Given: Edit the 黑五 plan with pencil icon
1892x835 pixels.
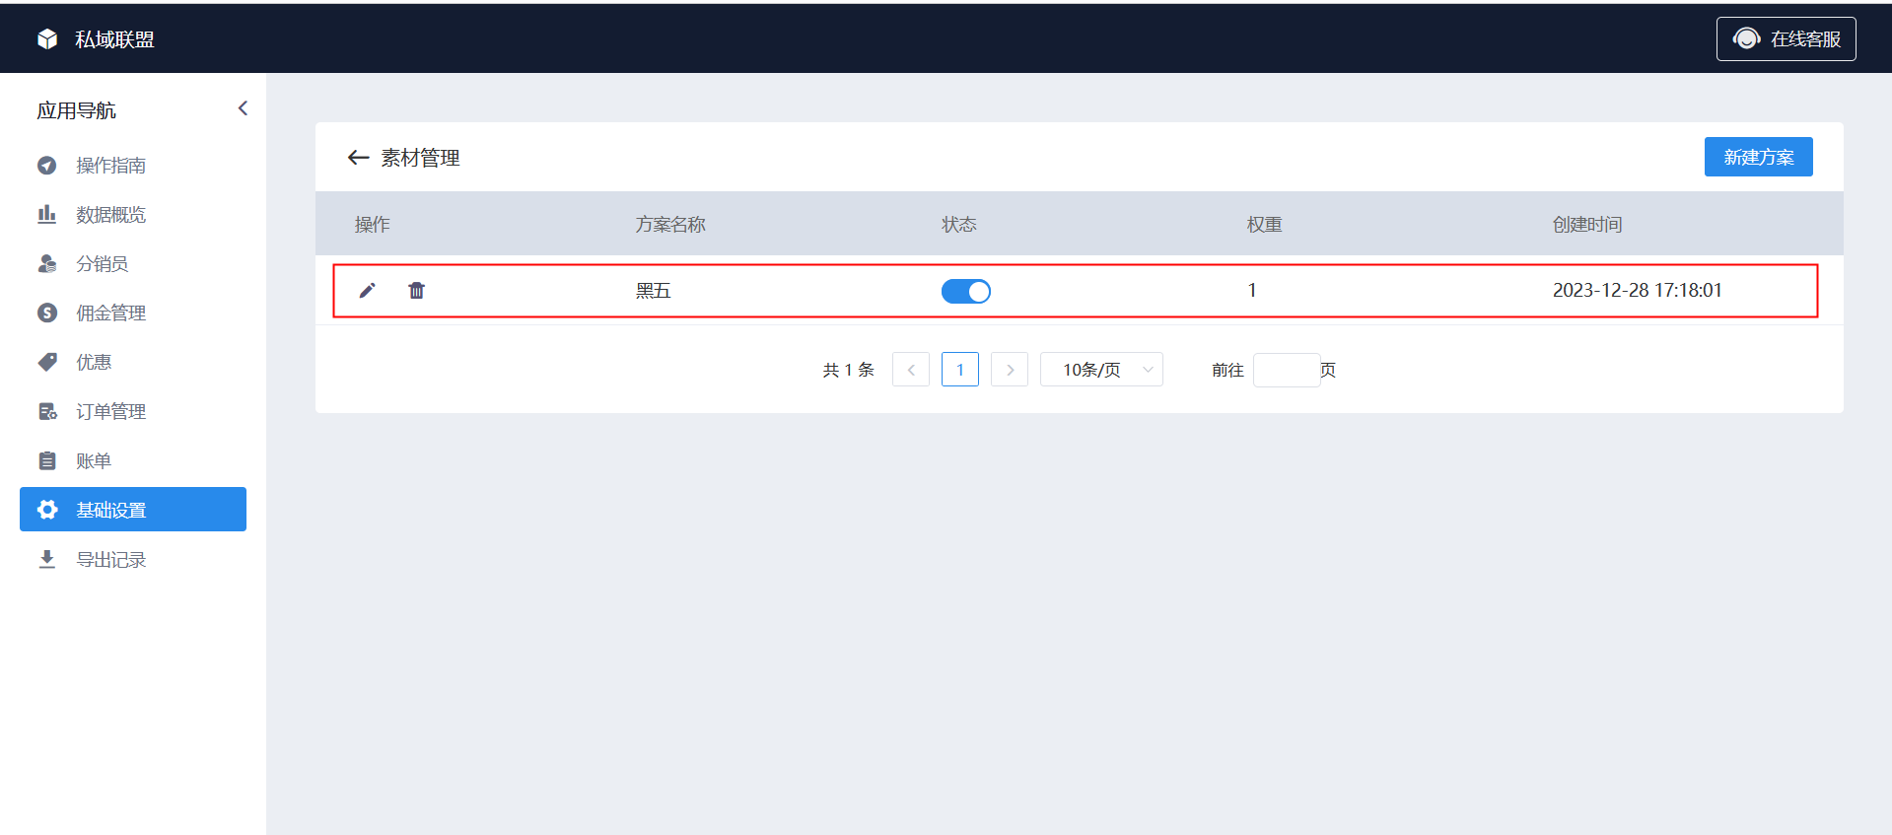Looking at the screenshot, I should tap(367, 290).
